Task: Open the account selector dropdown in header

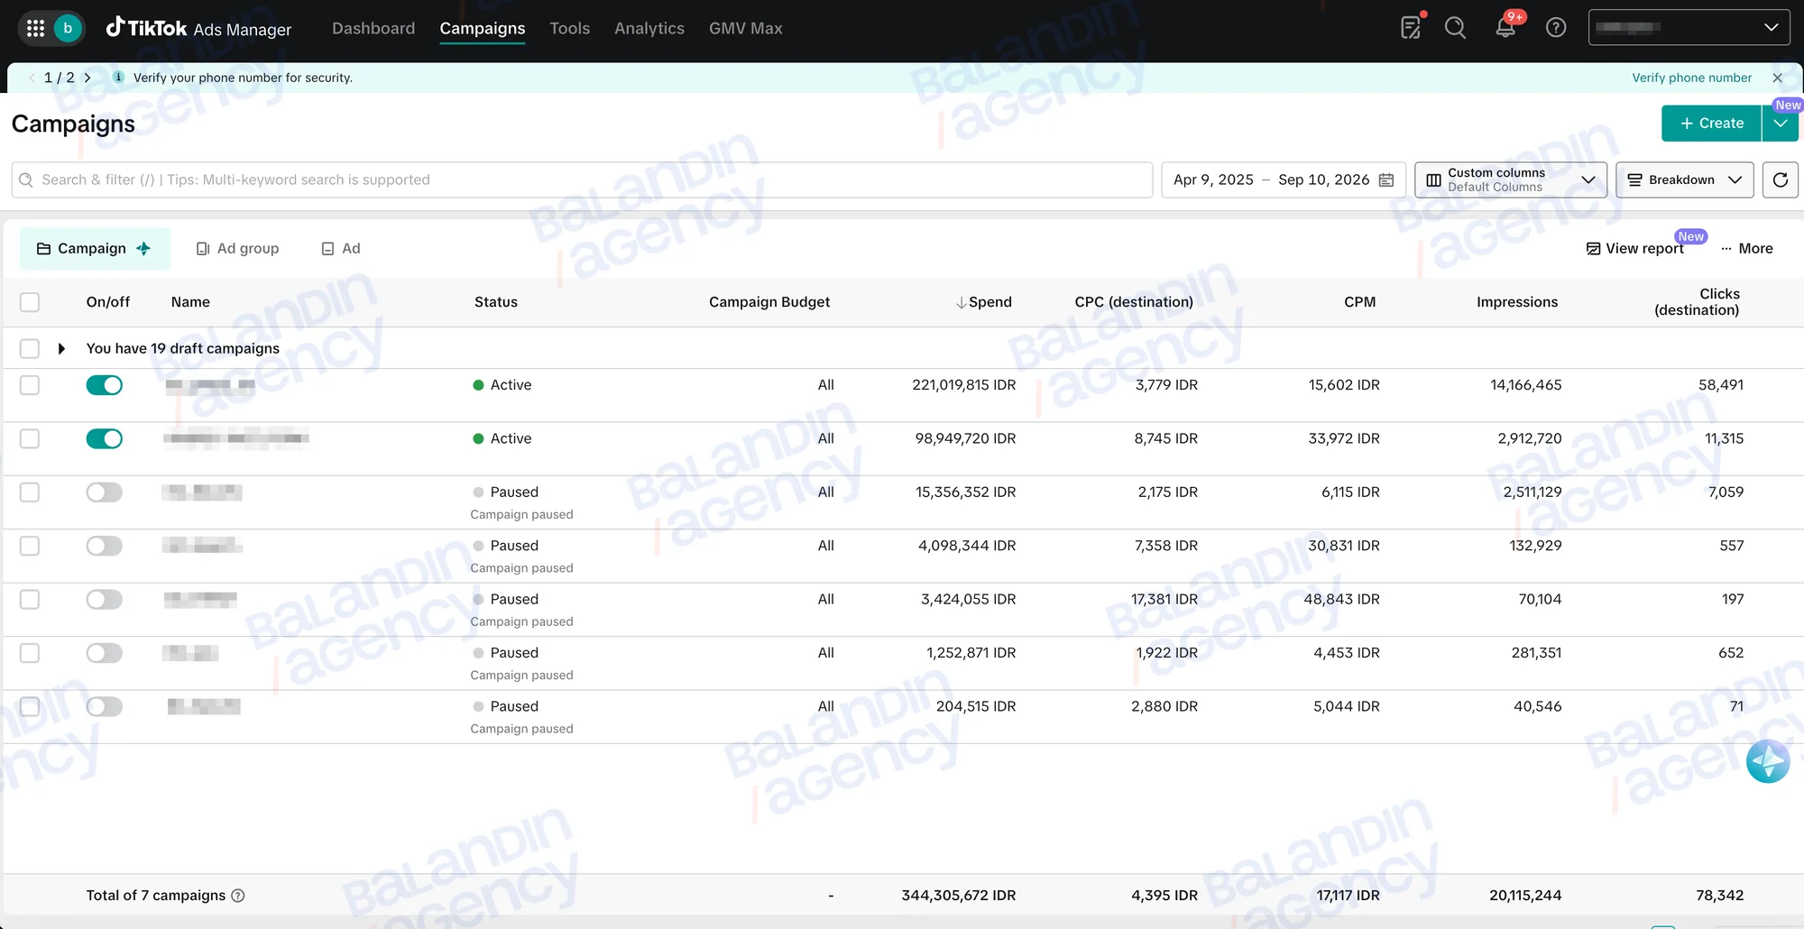Action: click(x=1689, y=27)
